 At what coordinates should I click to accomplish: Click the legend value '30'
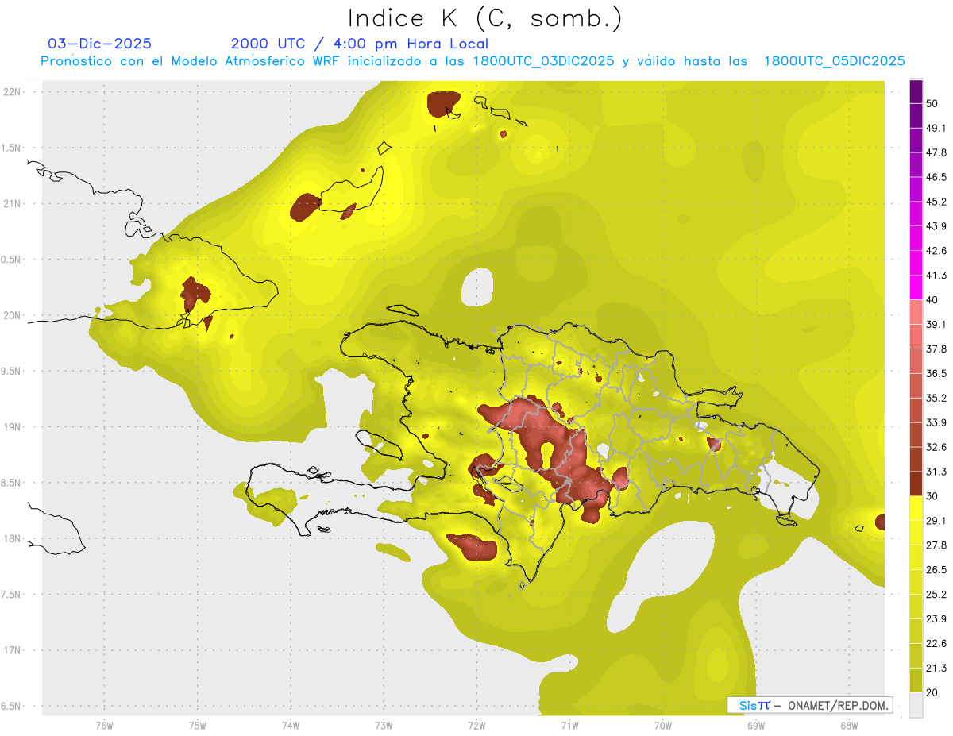(932, 496)
